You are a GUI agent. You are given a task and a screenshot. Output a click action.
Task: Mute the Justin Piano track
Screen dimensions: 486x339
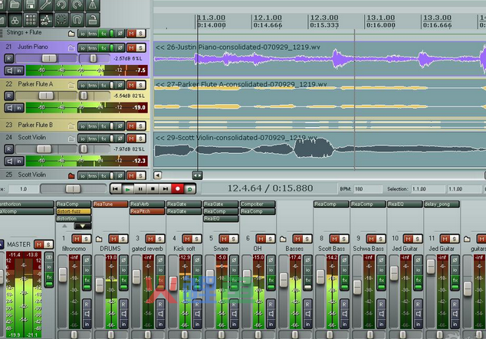pyautogui.click(x=130, y=47)
